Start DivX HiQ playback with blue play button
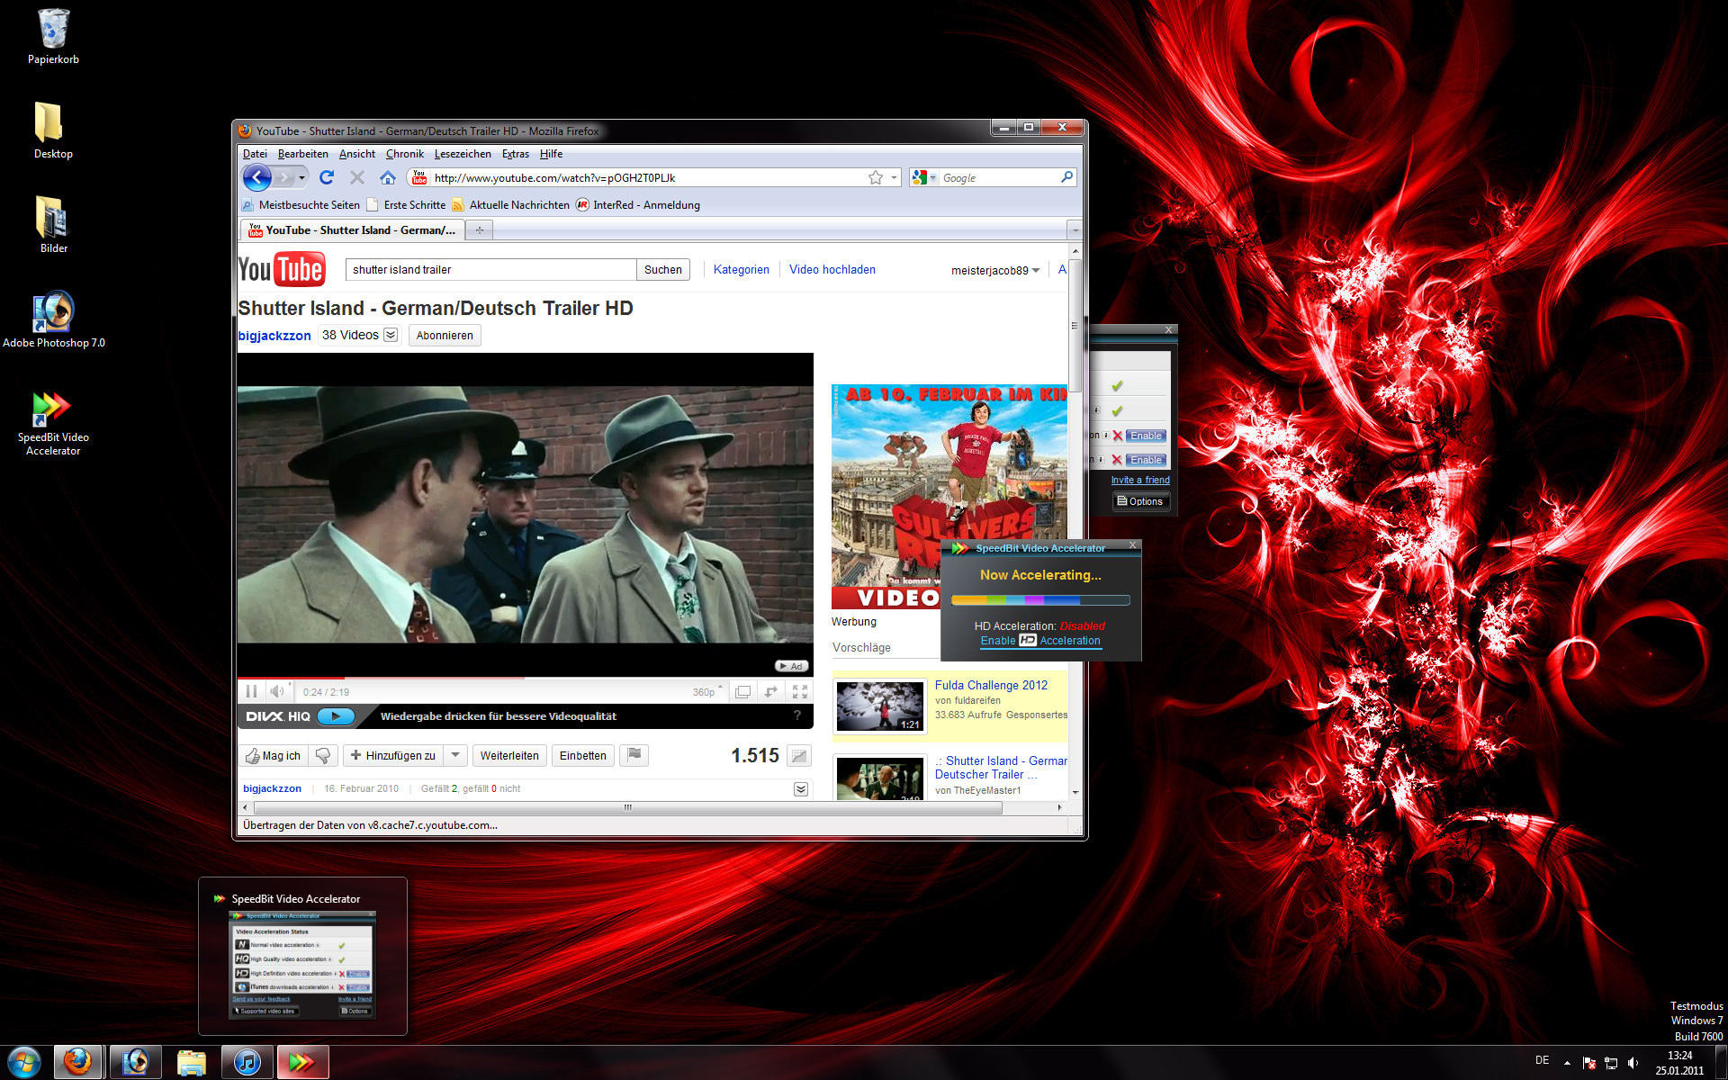 [x=336, y=716]
